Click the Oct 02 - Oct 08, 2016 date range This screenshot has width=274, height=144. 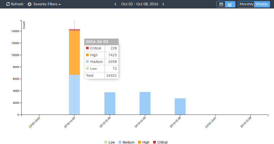(x=140, y=4)
